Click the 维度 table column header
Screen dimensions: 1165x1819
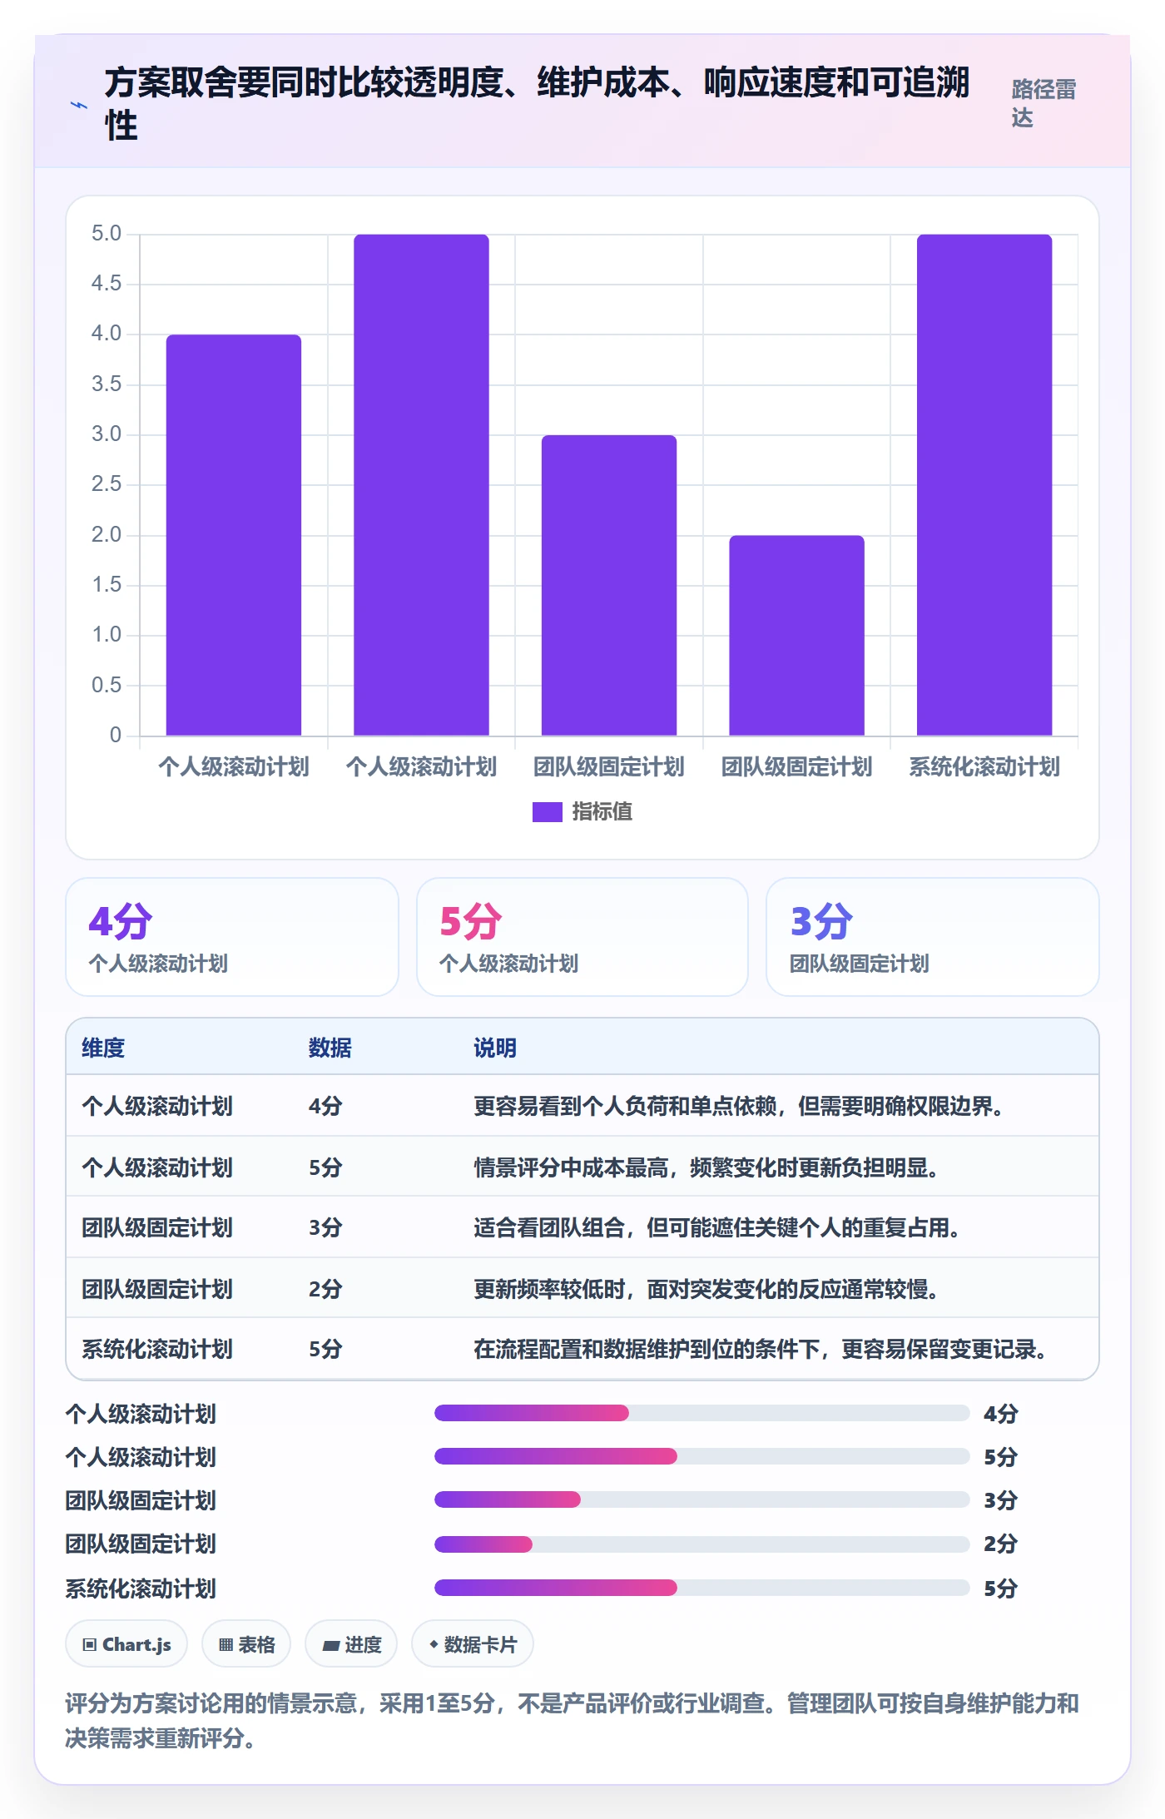(x=103, y=1048)
